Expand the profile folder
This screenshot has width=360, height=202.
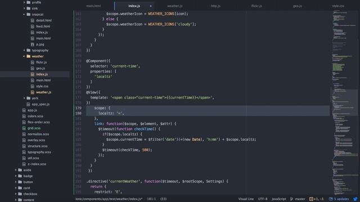[24, 2]
